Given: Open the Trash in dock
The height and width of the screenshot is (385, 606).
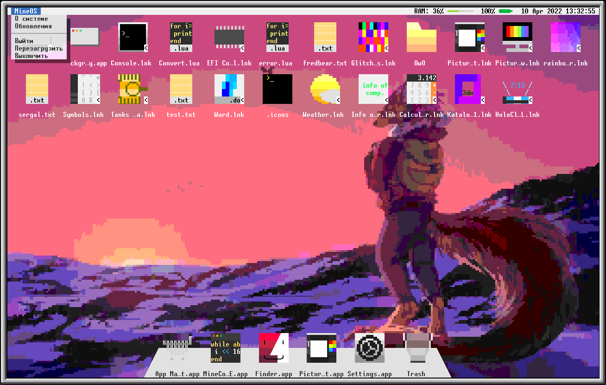Looking at the screenshot, I should [418, 348].
